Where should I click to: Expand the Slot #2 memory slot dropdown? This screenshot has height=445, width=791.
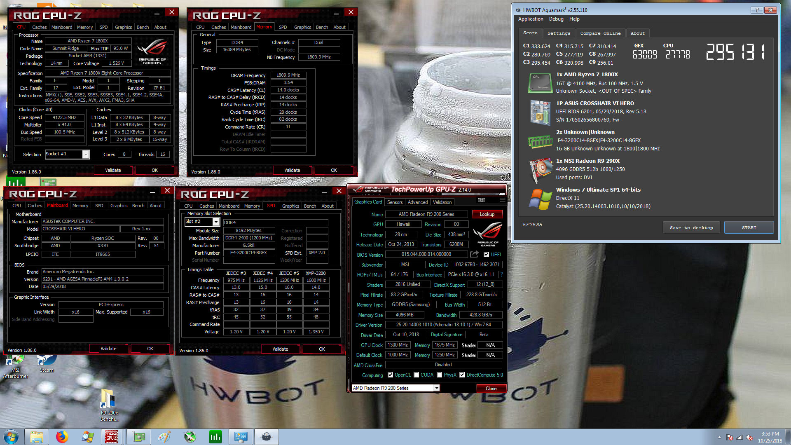tap(215, 222)
